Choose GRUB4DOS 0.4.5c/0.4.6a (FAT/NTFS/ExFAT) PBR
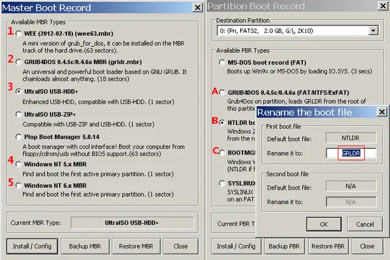390x260 pixels. tap(222, 92)
